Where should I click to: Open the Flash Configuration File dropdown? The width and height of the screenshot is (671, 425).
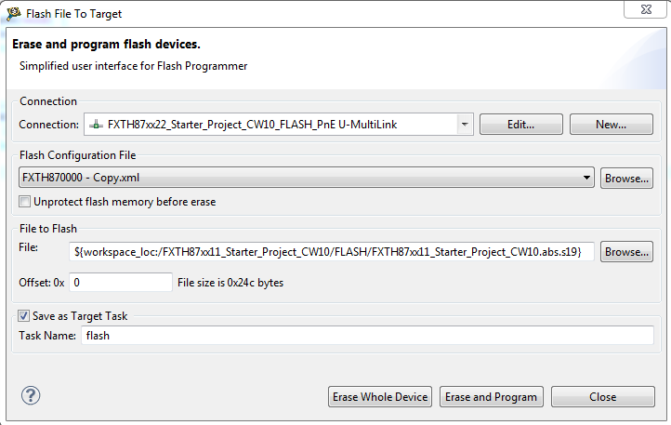[586, 178]
